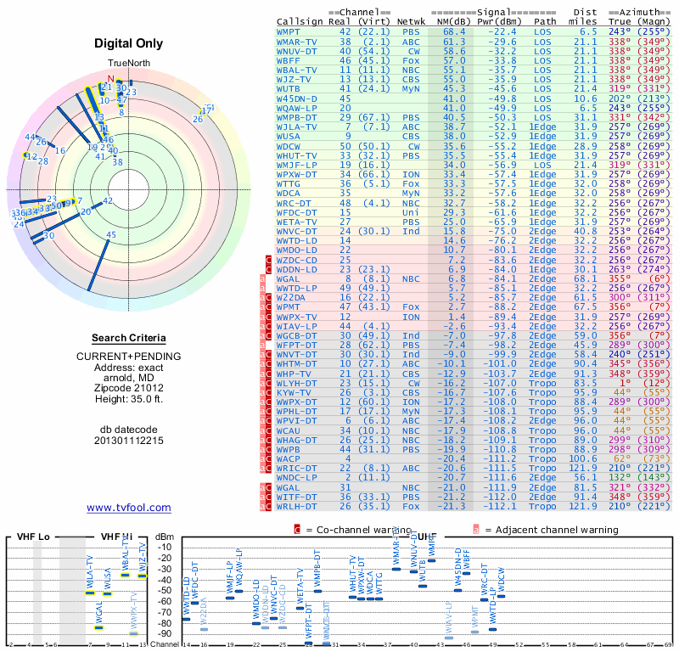Click the db datecode value 201301112215
This screenshot has width=679, height=652.
point(129,441)
